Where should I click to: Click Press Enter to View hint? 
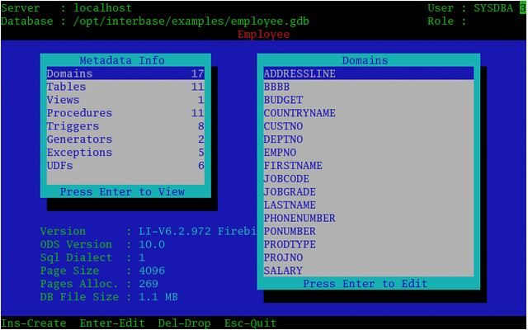point(122,192)
